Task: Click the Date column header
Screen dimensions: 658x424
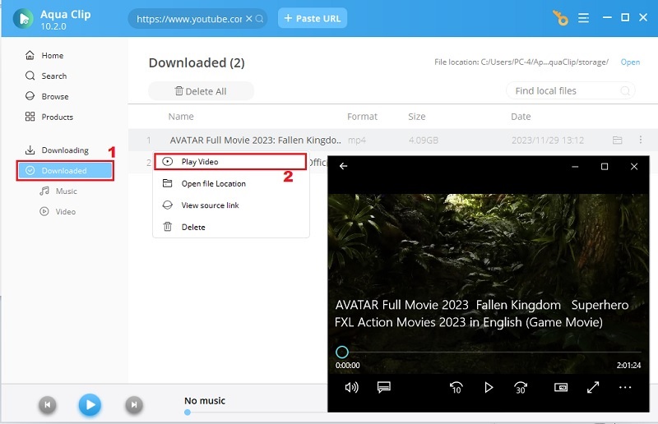Action: point(521,117)
